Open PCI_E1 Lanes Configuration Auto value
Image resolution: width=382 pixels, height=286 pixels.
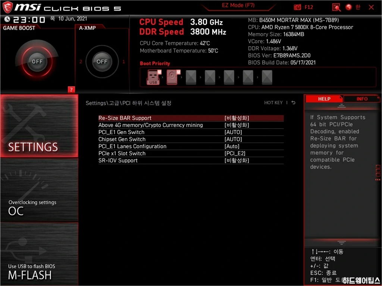(x=232, y=146)
